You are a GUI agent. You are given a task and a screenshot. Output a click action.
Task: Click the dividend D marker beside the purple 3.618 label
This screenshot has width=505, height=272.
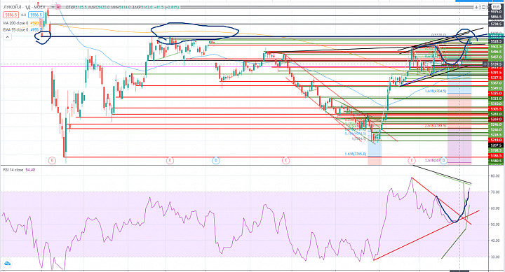click(444, 160)
